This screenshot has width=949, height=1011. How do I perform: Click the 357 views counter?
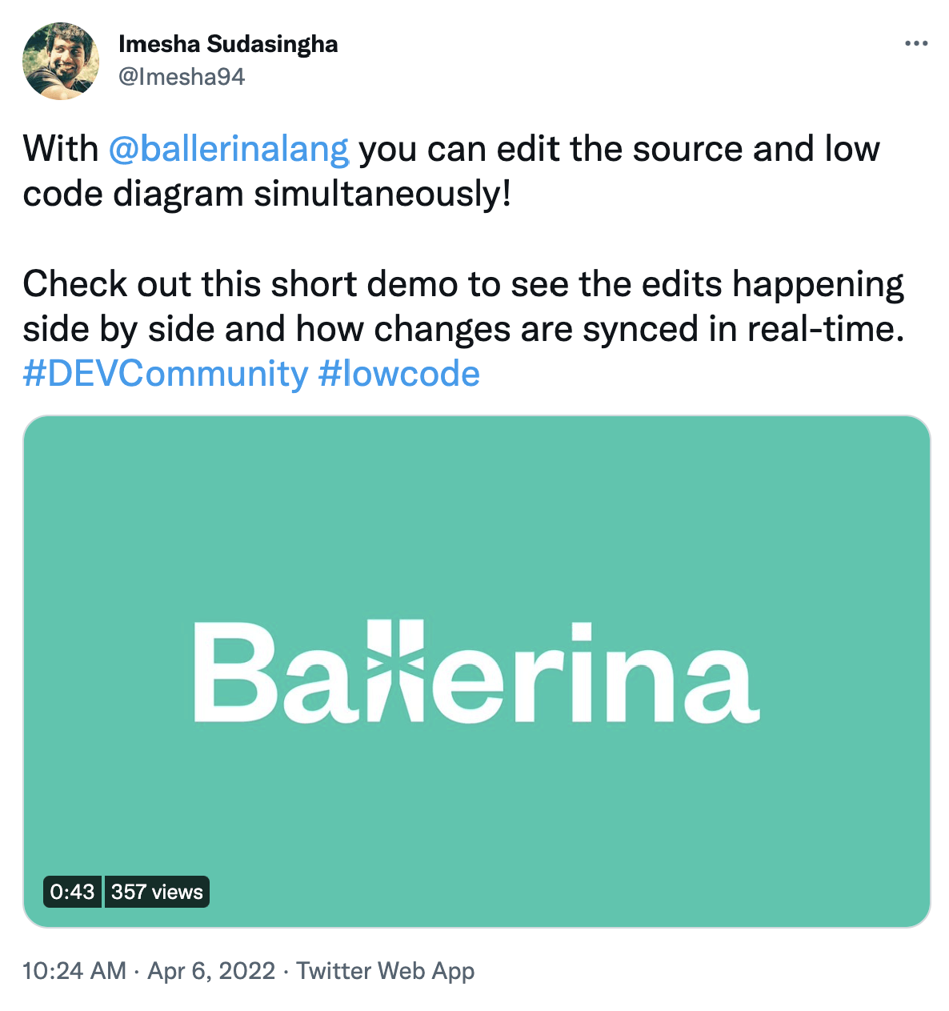[157, 892]
